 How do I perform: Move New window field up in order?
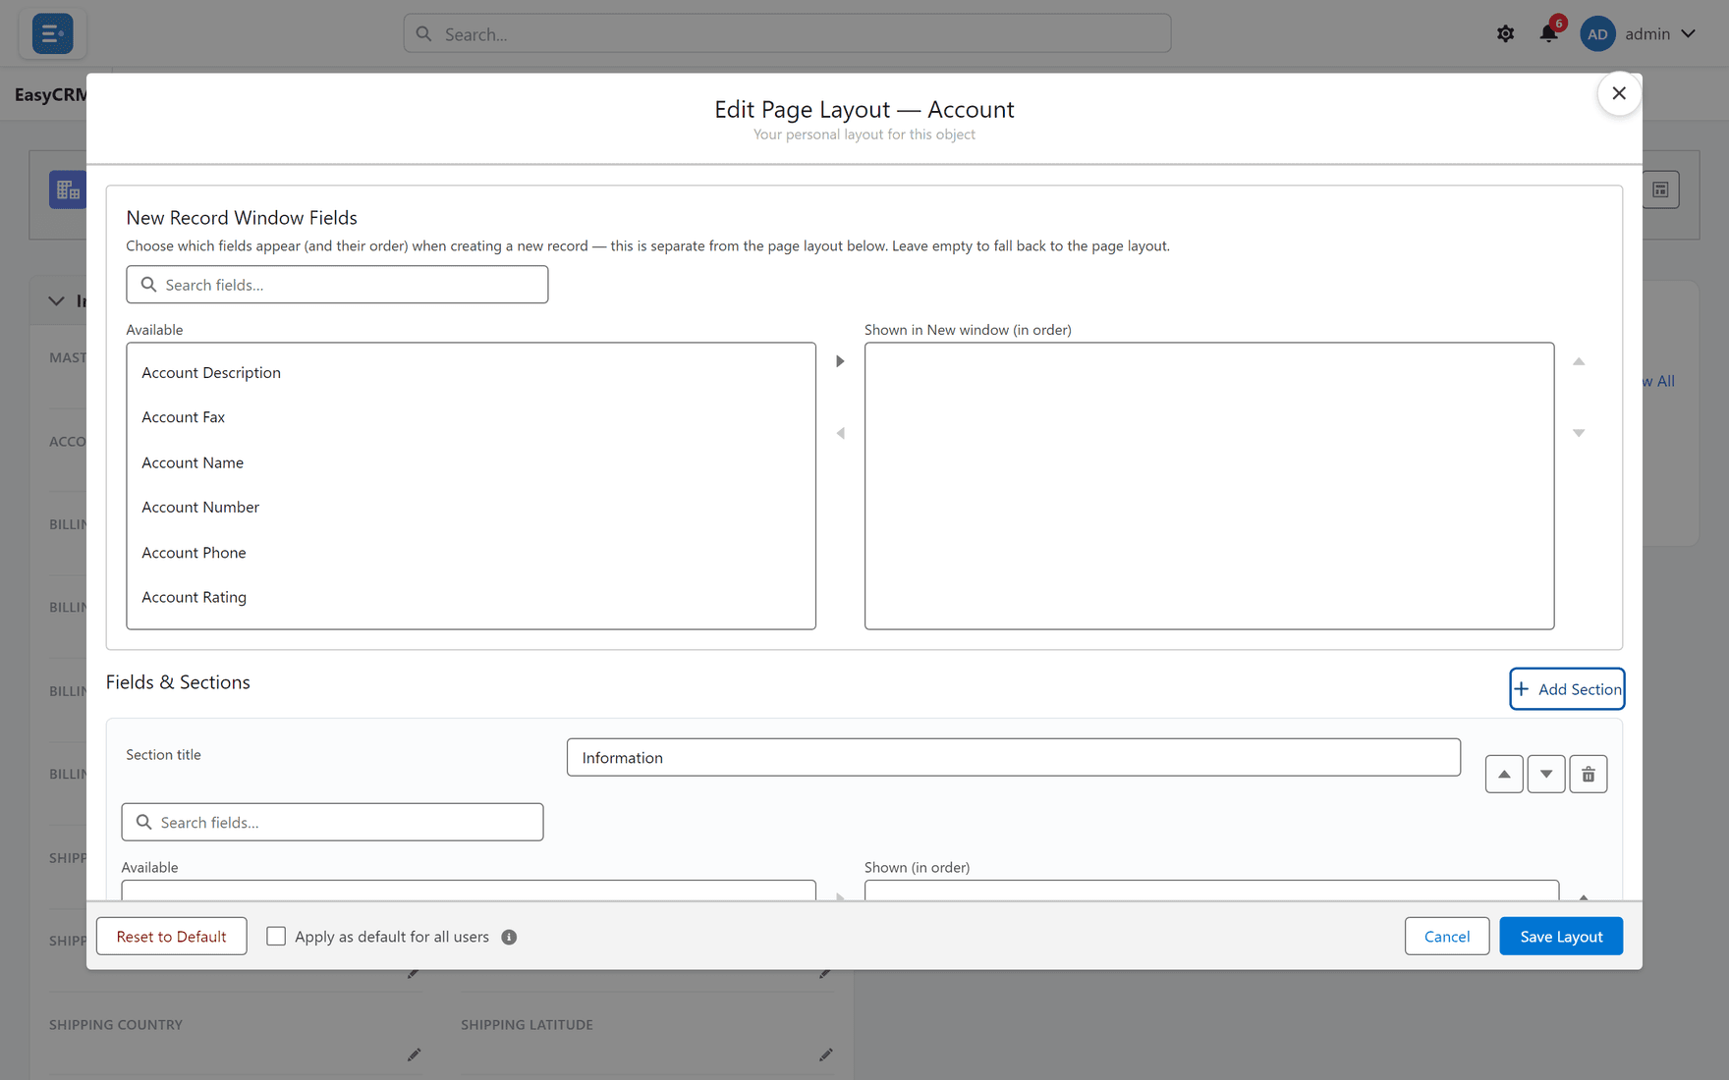[x=1579, y=361]
